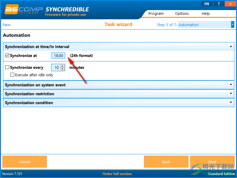Click the EN language switcher

click(206, 4)
